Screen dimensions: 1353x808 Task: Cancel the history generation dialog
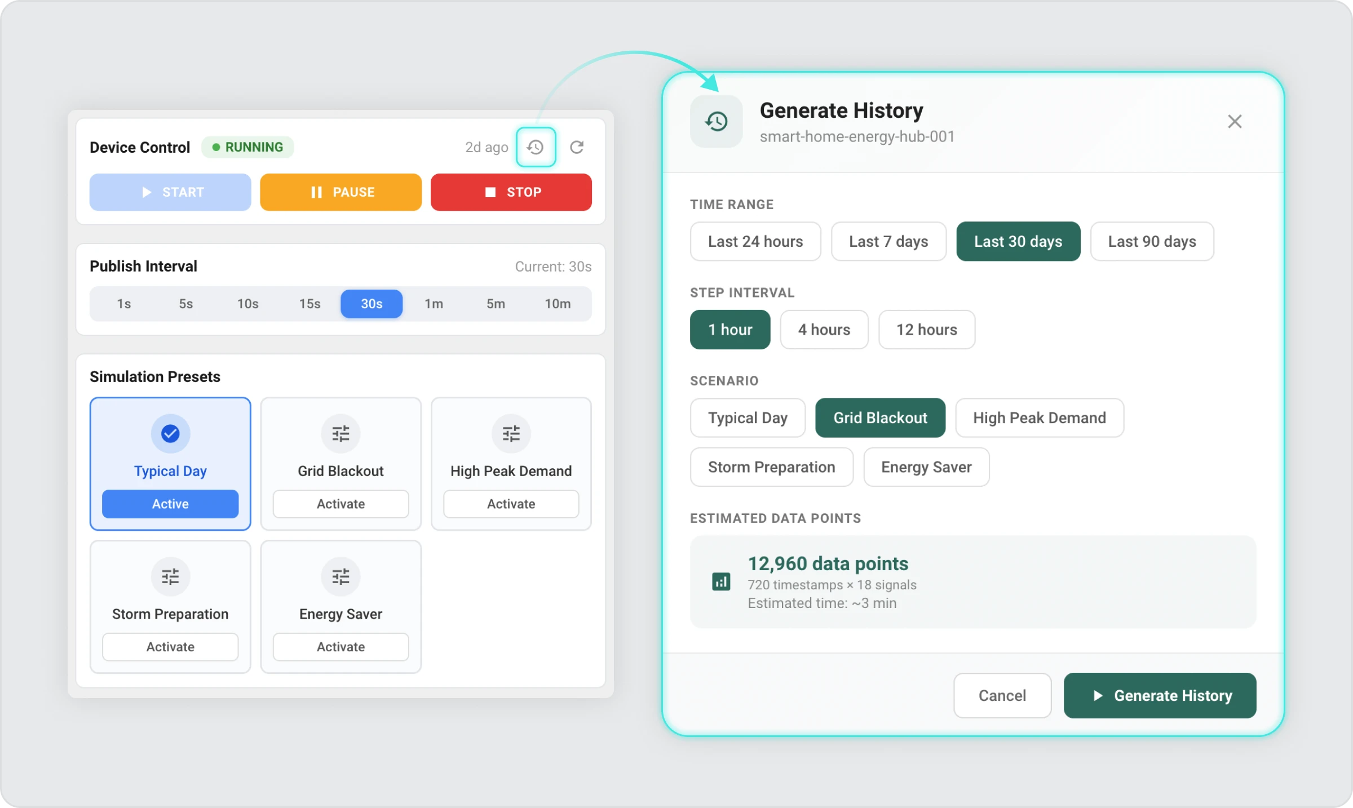point(1002,696)
